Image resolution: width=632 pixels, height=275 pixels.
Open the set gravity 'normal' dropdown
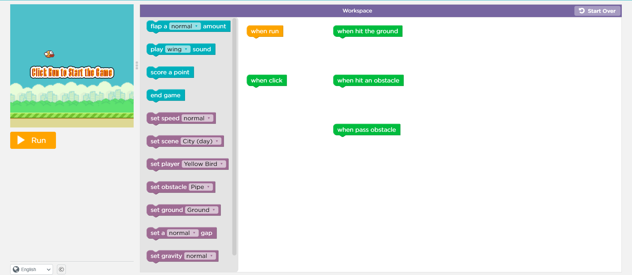point(200,256)
